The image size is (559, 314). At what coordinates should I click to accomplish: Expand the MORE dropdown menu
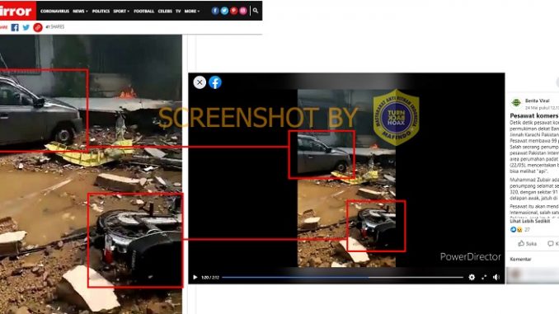coord(192,11)
